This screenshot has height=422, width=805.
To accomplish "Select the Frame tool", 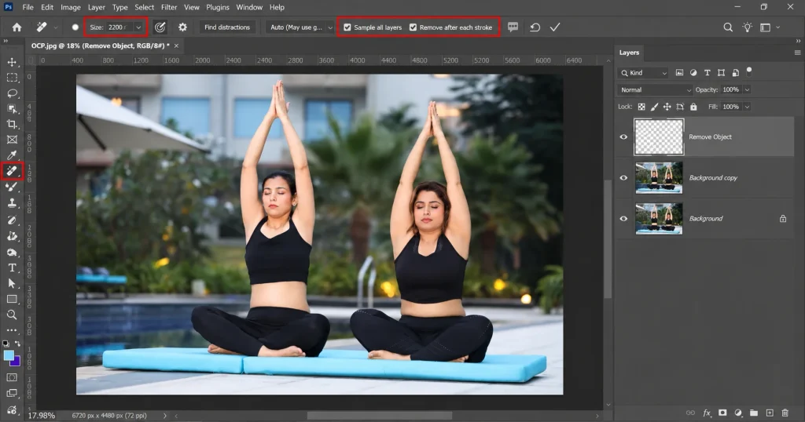I will click(x=12, y=140).
